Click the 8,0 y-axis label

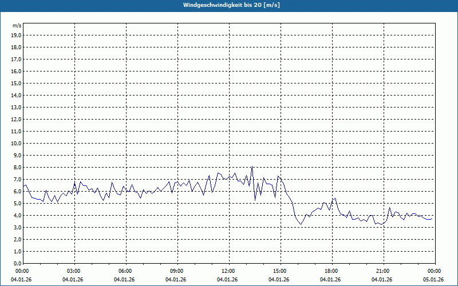[x=17, y=167]
